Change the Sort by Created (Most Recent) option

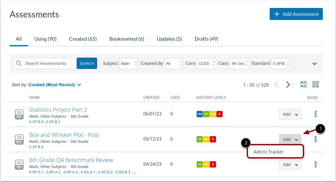54,85
